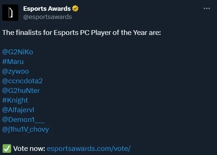217x155 pixels.
Task: Click the green checkmark emoji before Vote now
Action: coord(7,149)
